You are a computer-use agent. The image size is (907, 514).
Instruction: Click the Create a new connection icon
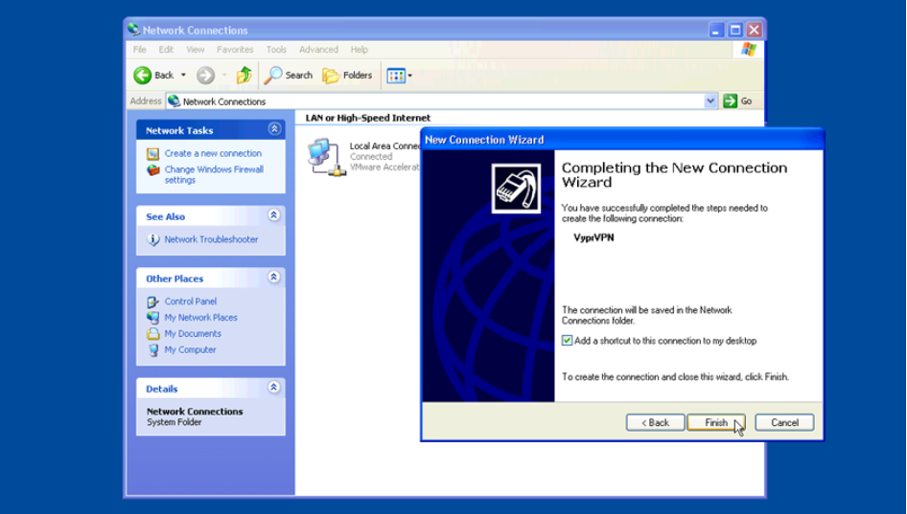[152, 153]
